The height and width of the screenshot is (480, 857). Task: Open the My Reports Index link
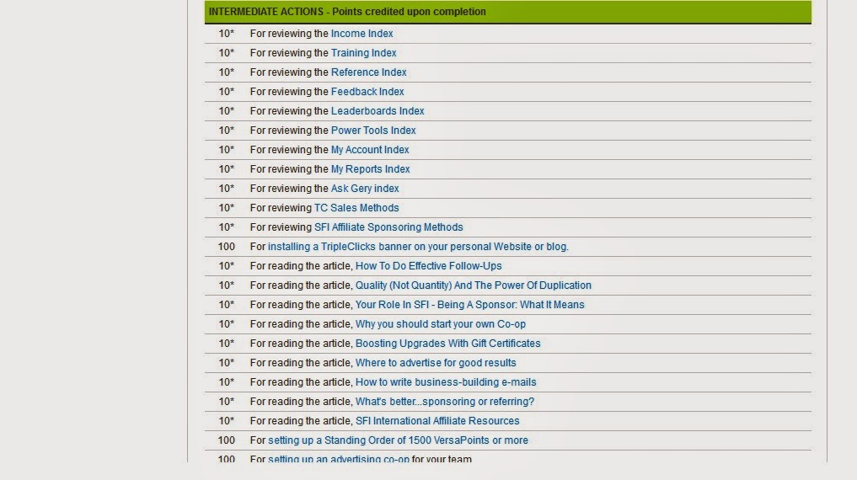point(370,169)
